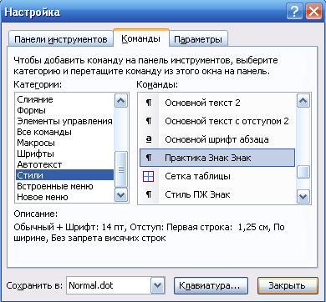326x302 pixels.
Task: Click the commands list up arrow
Action: [x=303, y=100]
